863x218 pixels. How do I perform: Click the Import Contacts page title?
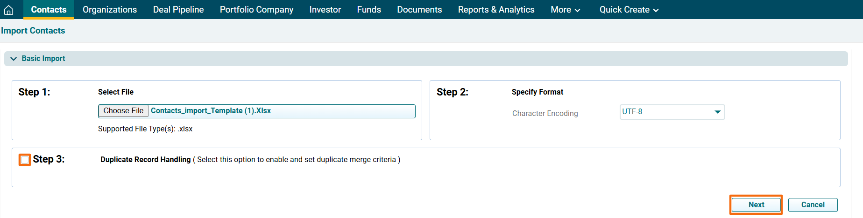click(x=33, y=31)
